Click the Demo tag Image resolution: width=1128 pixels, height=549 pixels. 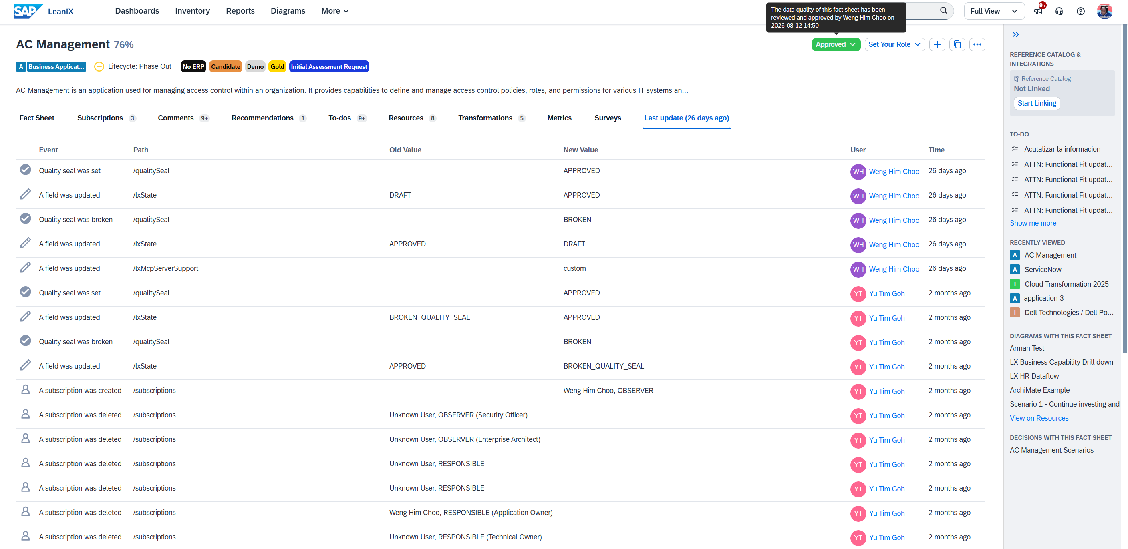click(255, 66)
